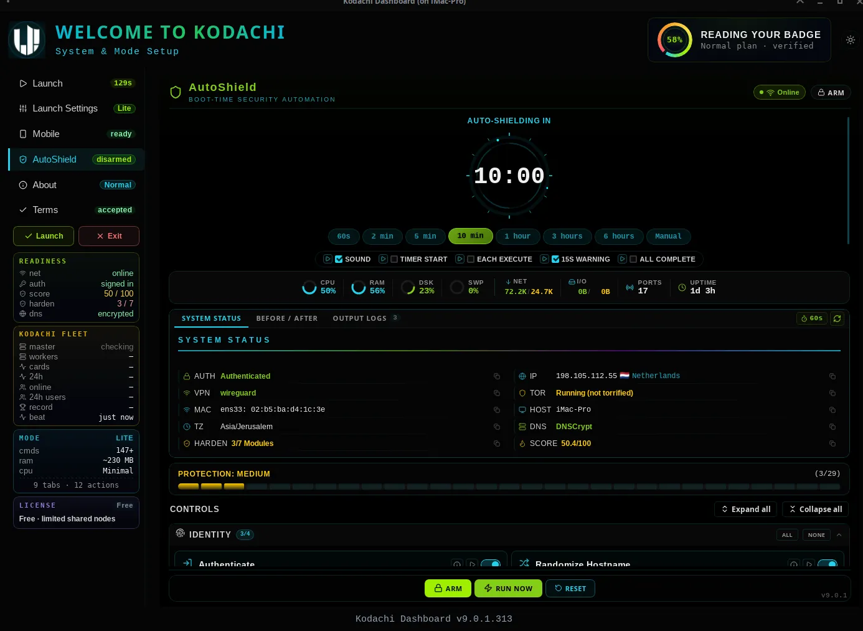863x631 pixels.
Task: Open the Launch sidebar item
Action: tap(76, 83)
